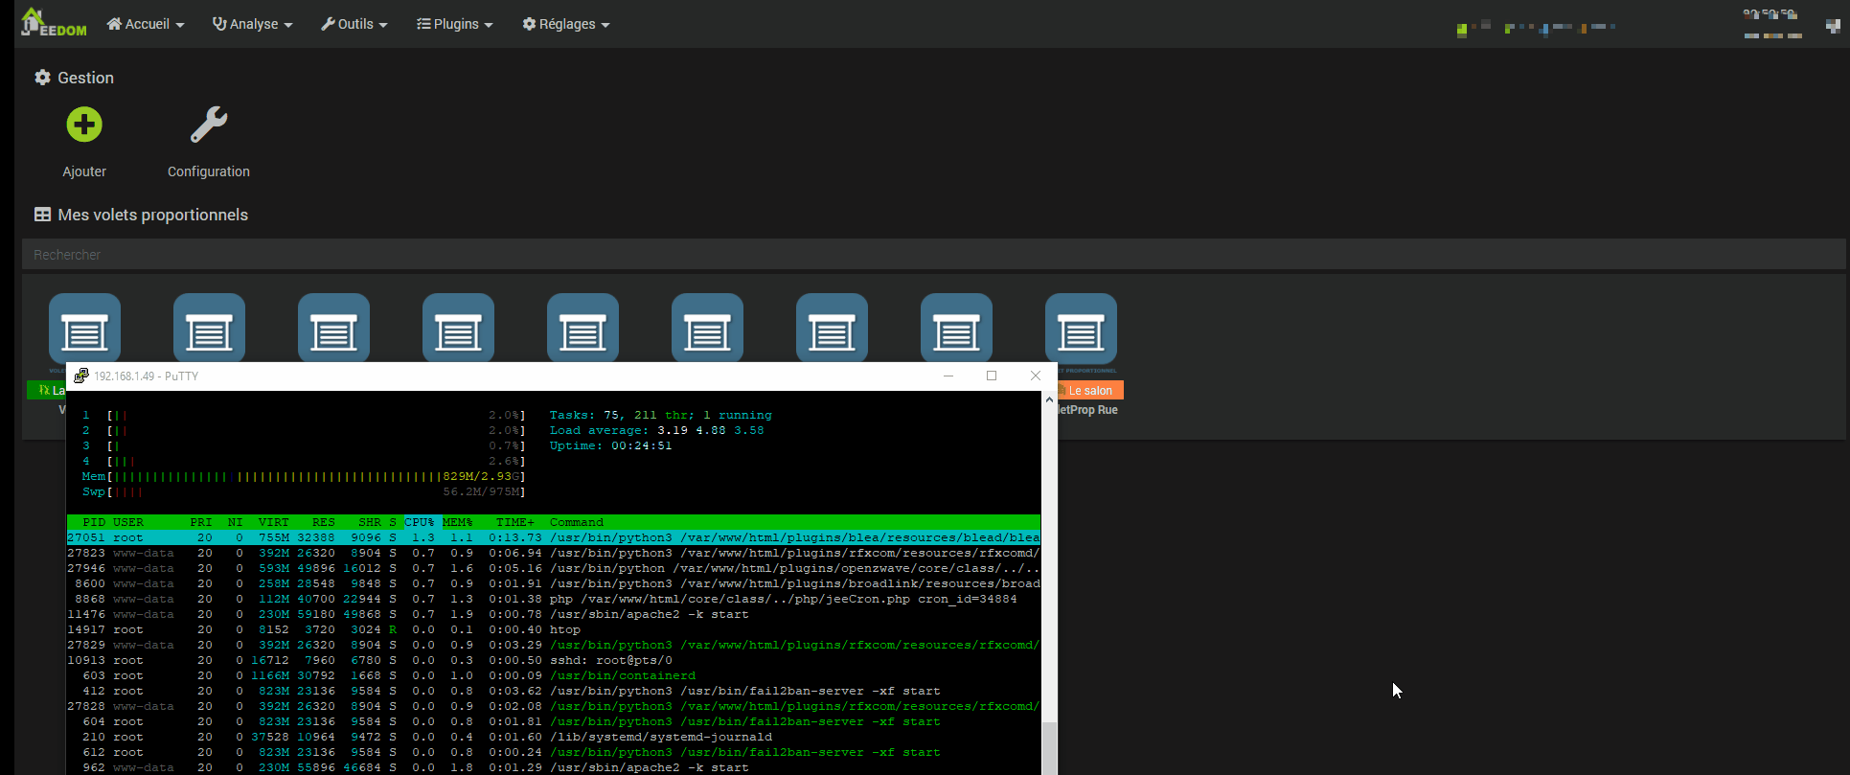Sort htop by the PID column header
This screenshot has width=1850, height=775.
[94, 522]
